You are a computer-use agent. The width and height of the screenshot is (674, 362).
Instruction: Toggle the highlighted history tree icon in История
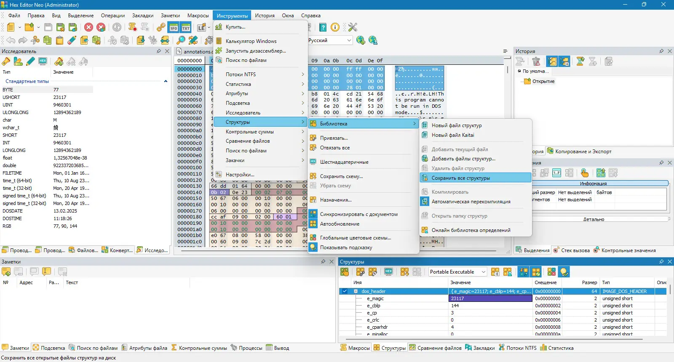tap(552, 61)
